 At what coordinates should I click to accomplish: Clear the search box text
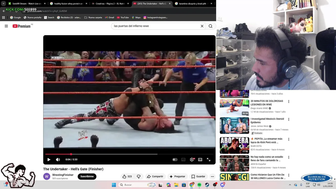pos(202,26)
